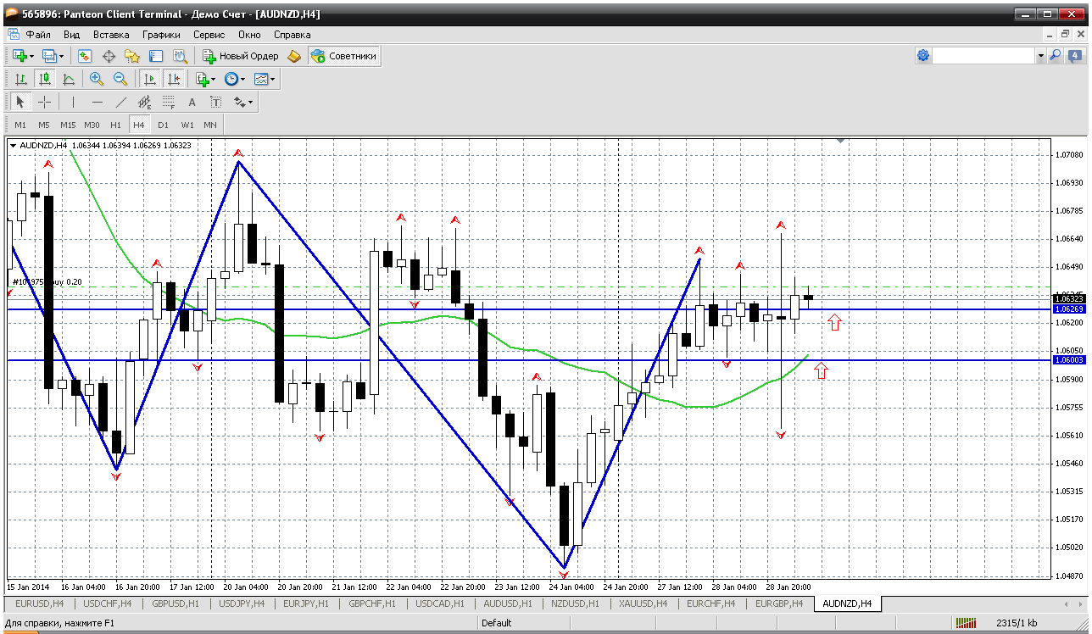Viewport: 1092px width, 634px height.
Task: Toggle chart shift
Action: point(174,79)
